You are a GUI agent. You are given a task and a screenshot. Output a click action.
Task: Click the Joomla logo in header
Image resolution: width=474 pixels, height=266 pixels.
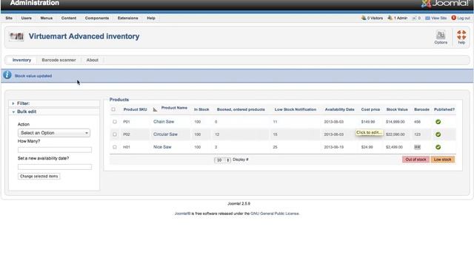[x=445, y=4]
